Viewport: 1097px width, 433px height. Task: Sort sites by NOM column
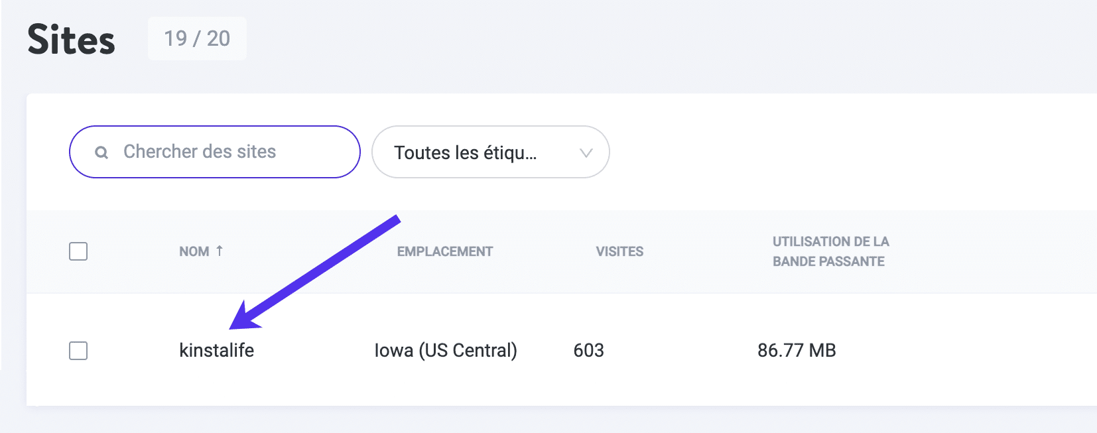(x=195, y=251)
